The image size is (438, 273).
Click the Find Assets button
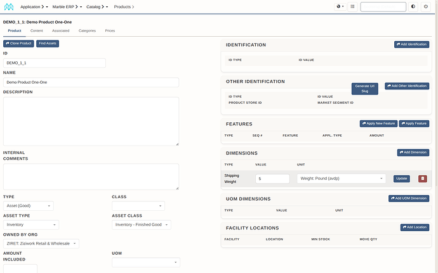(x=48, y=44)
